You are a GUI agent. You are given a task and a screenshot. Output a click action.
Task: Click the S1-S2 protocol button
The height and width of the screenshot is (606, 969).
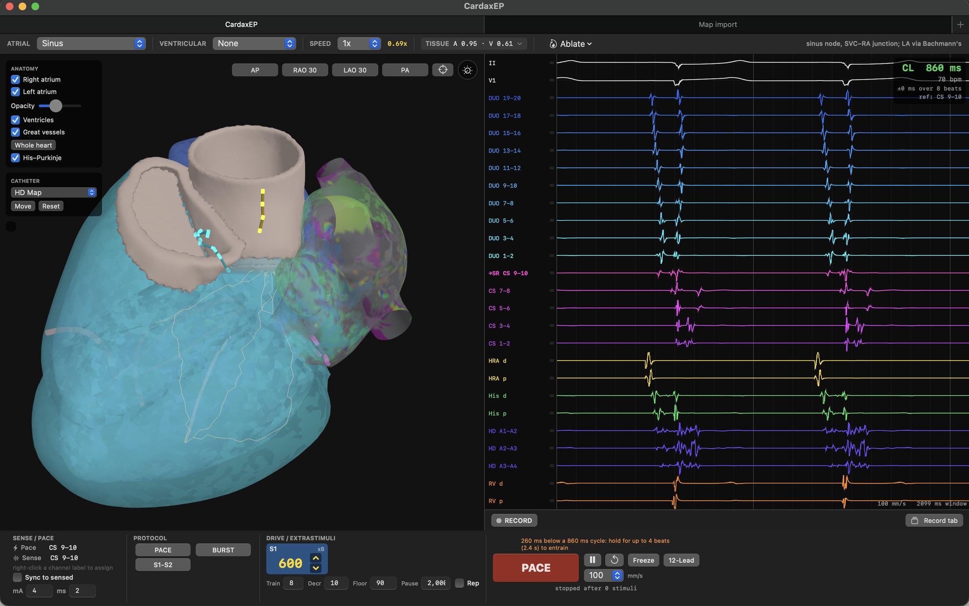[163, 565]
